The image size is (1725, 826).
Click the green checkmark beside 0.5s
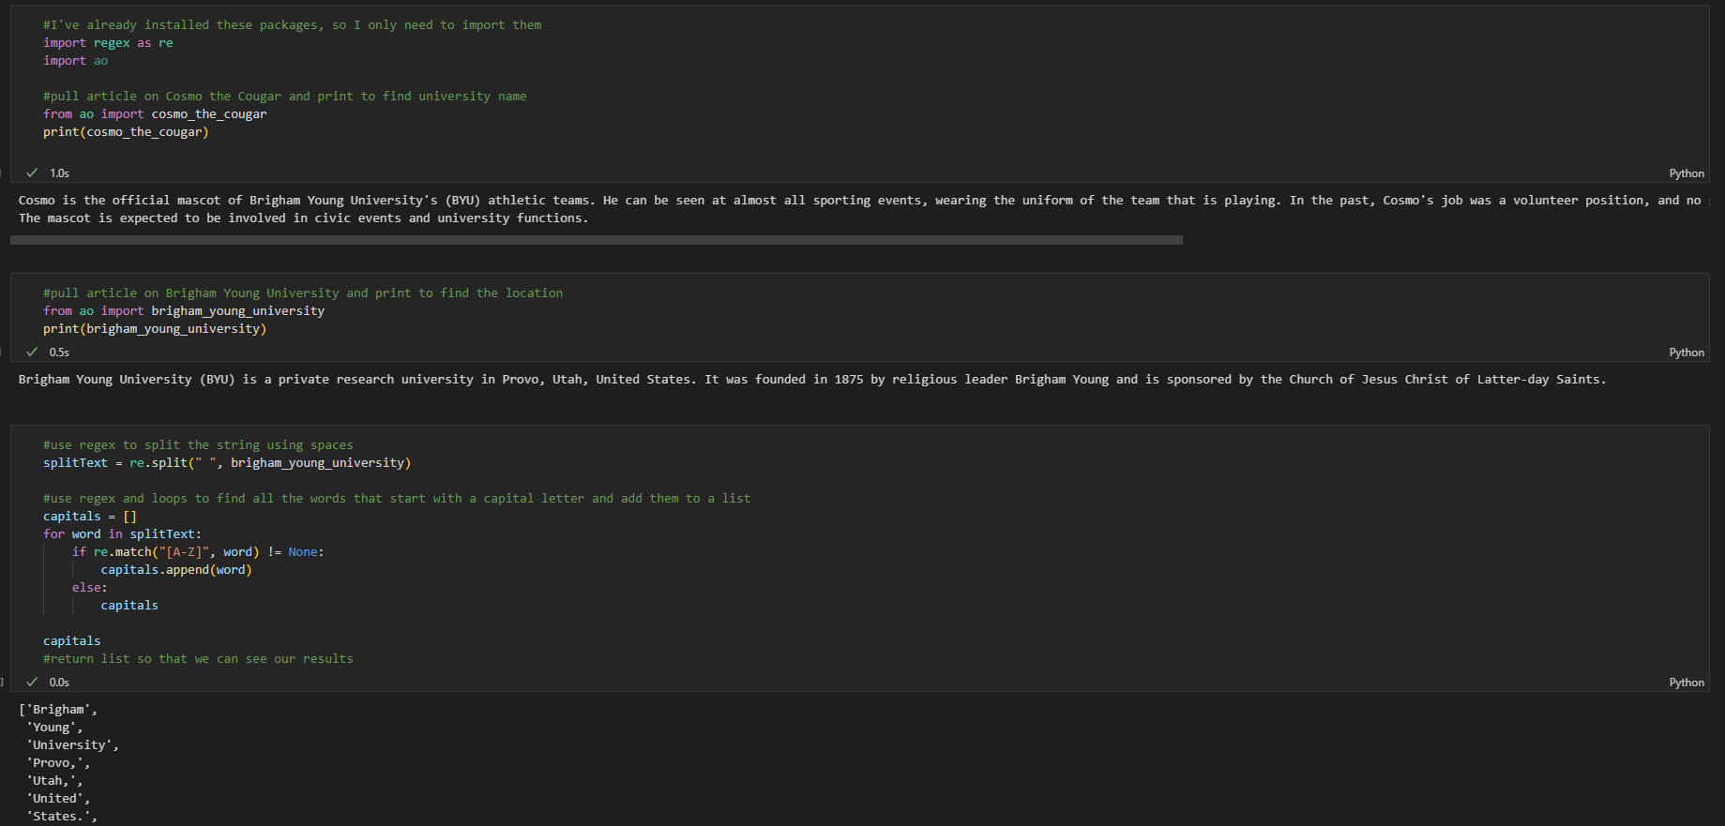tap(32, 352)
